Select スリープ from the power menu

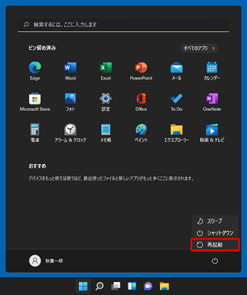click(215, 221)
